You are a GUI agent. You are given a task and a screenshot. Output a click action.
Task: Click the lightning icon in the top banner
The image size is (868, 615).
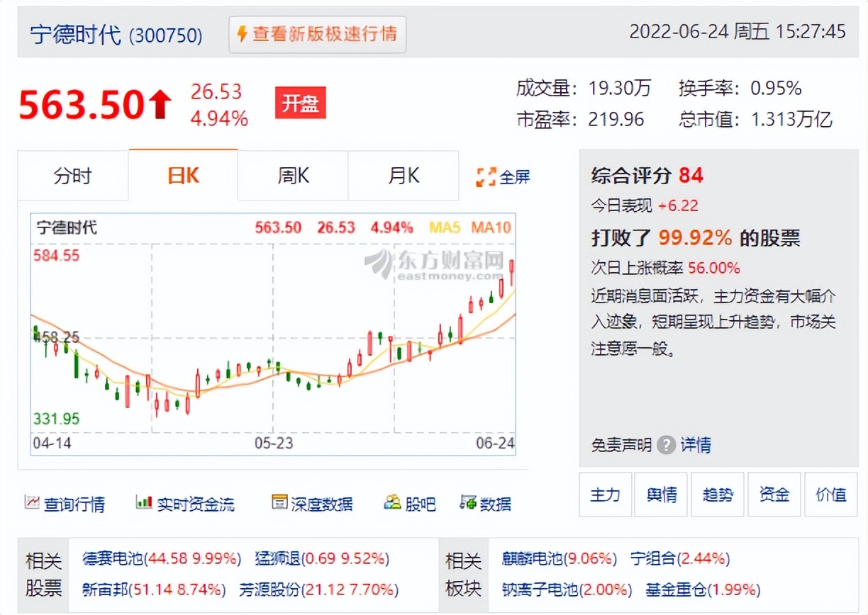(x=241, y=33)
